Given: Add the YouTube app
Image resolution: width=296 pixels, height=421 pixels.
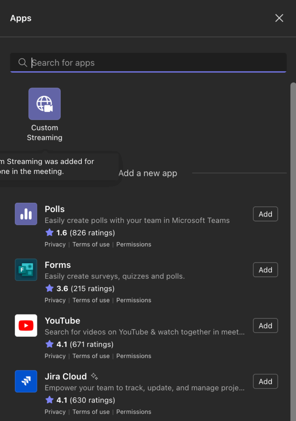Looking at the screenshot, I should (x=266, y=326).
